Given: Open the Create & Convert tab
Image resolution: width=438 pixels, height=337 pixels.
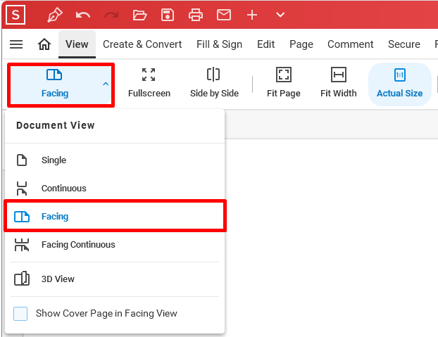Looking at the screenshot, I should [142, 44].
